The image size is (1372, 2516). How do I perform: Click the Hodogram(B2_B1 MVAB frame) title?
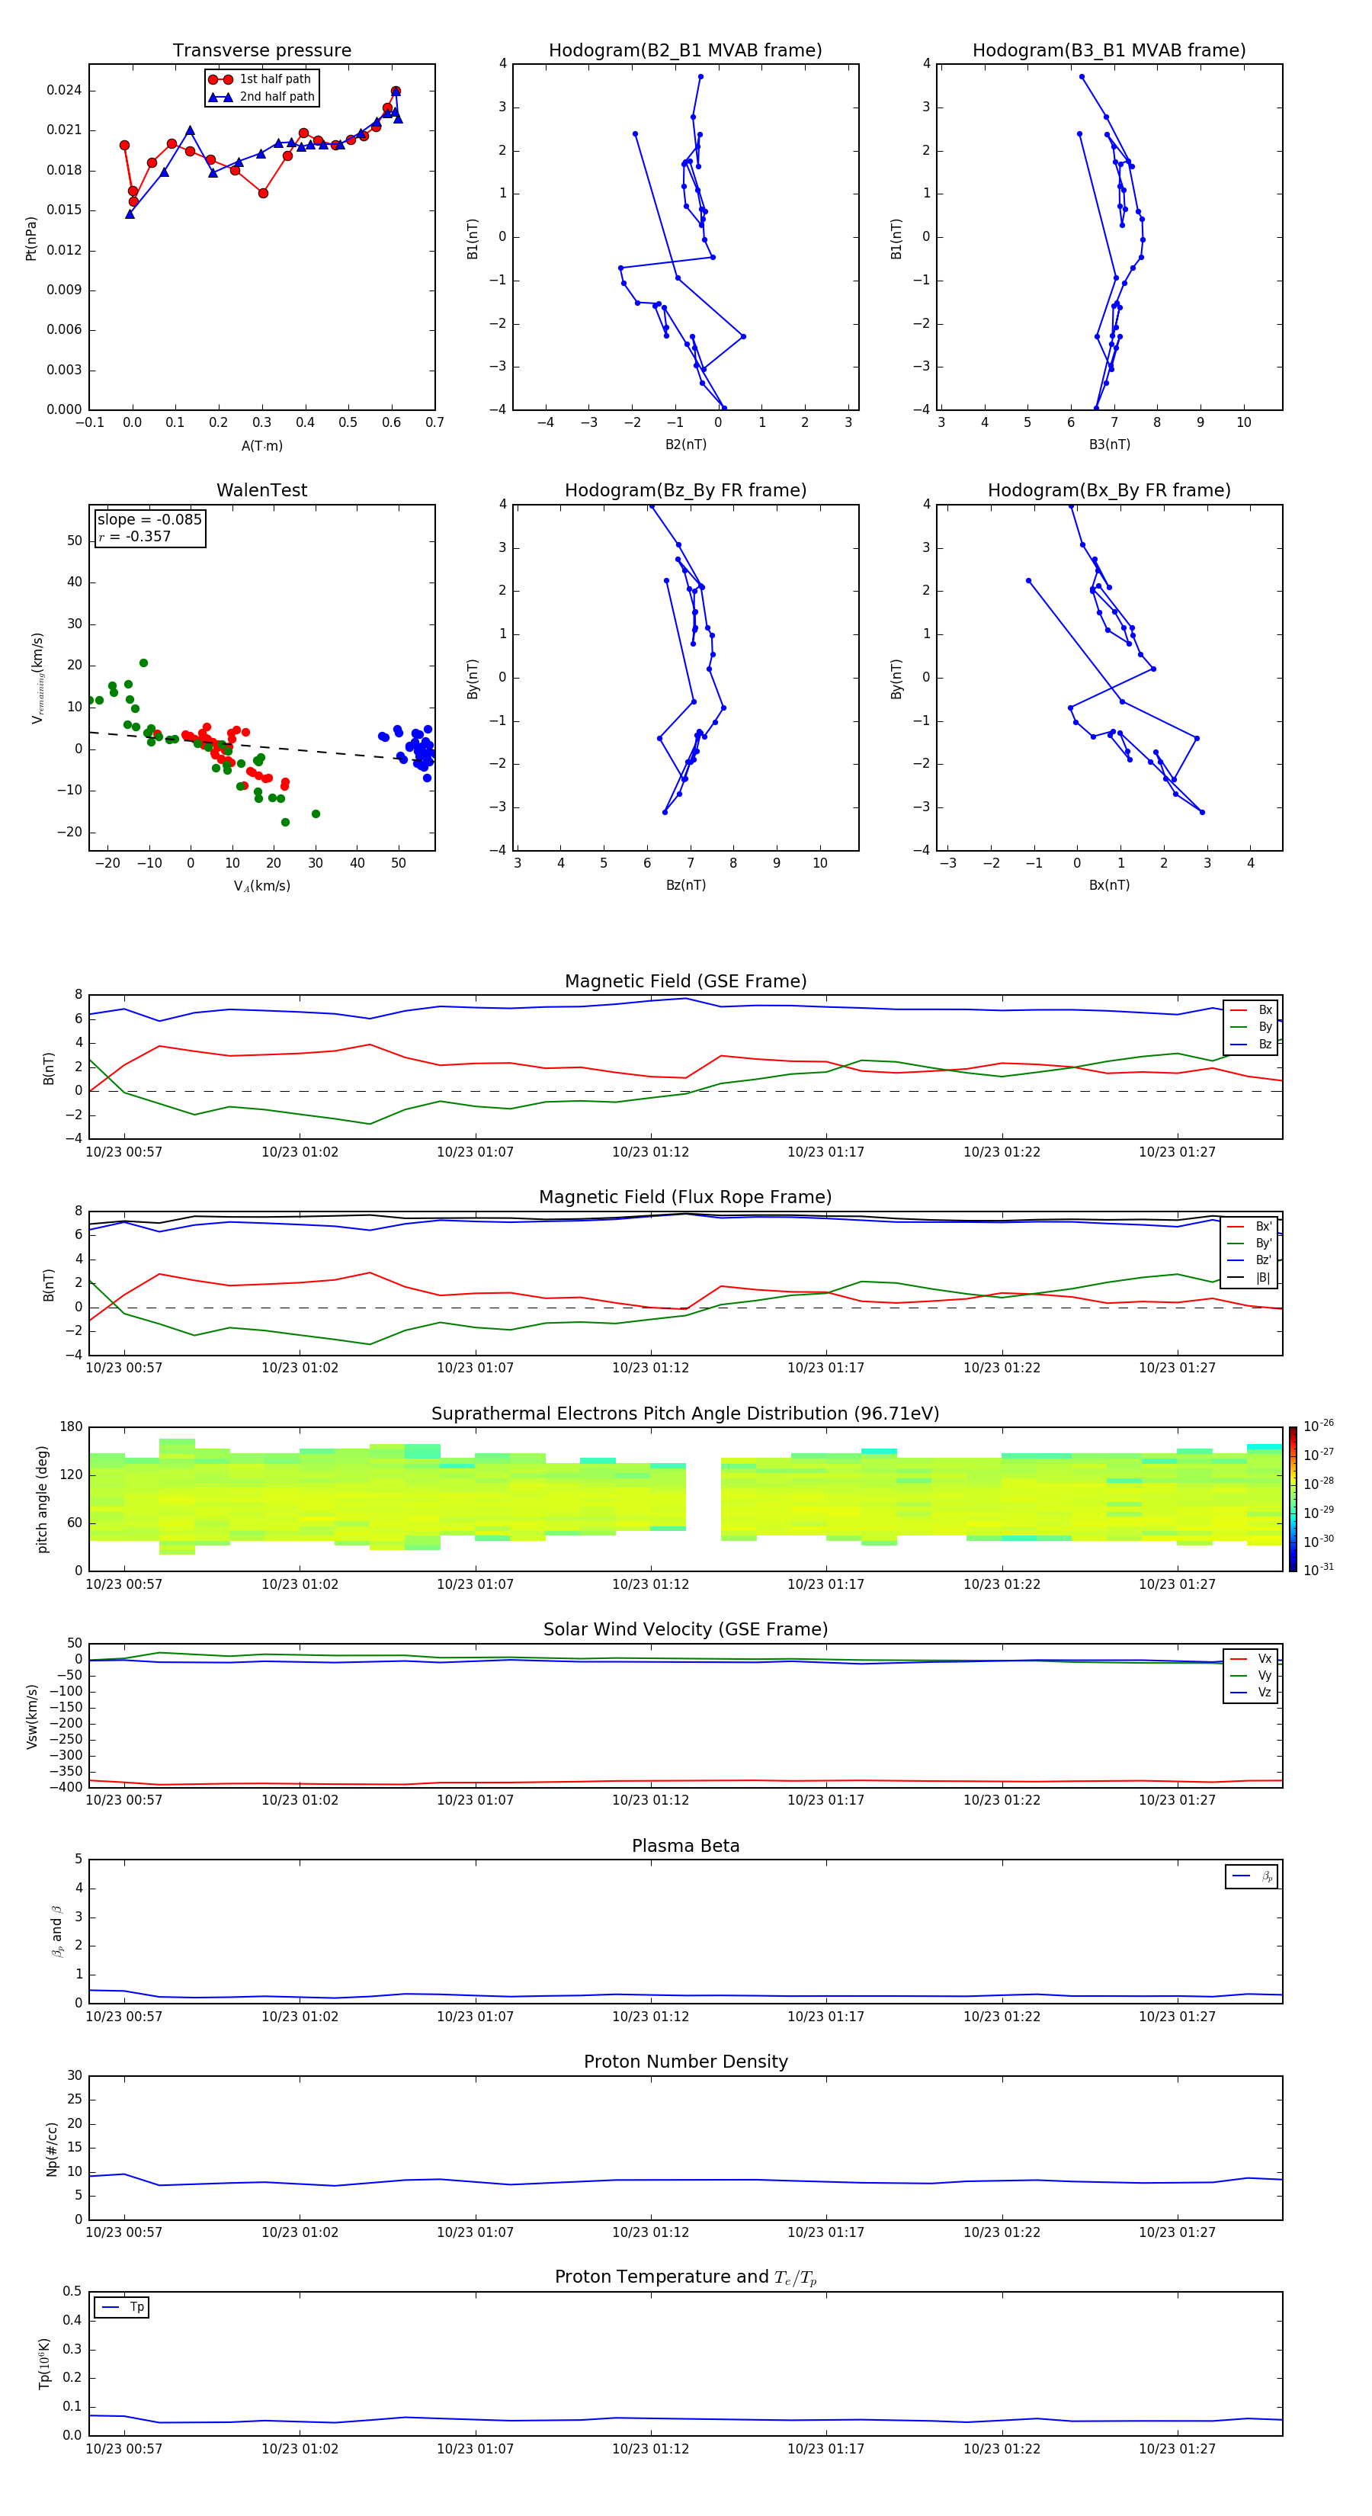coord(685,50)
